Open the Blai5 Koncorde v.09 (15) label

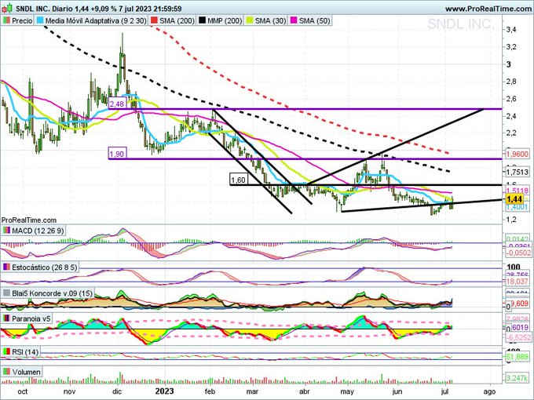(52, 293)
